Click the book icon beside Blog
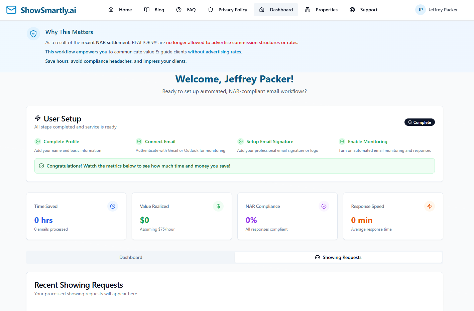Viewport: 474px width, 311px height. (x=147, y=10)
